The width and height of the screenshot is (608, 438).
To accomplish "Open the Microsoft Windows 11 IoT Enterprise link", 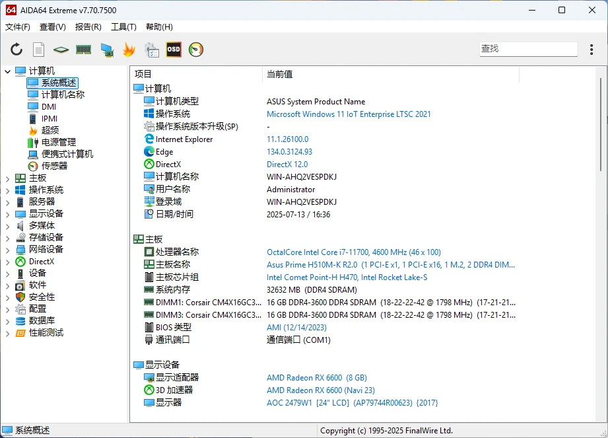I will (x=349, y=114).
